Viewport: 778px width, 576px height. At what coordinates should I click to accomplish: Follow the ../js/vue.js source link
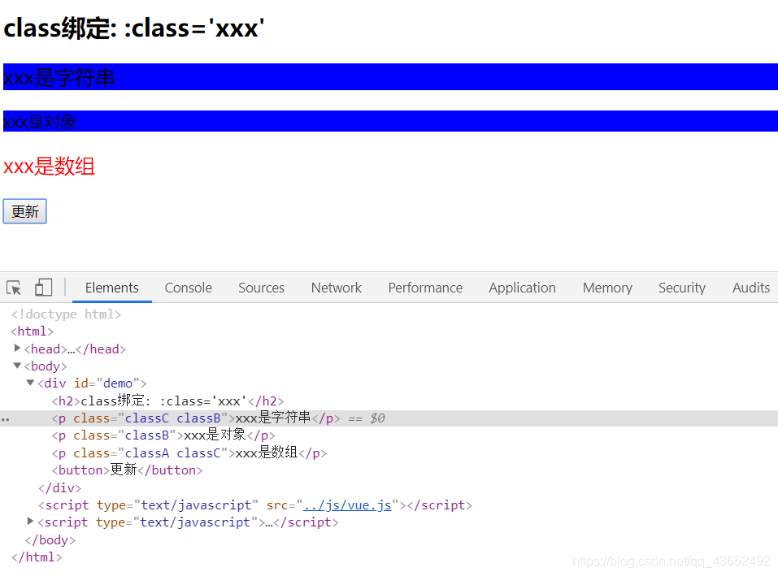pyautogui.click(x=347, y=505)
